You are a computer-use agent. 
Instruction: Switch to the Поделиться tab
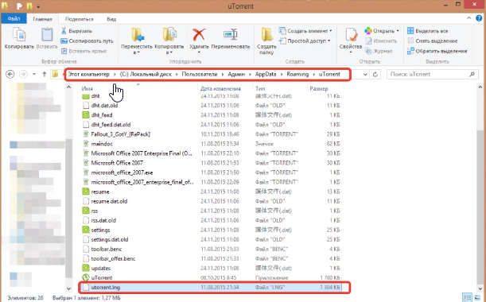coord(80,19)
